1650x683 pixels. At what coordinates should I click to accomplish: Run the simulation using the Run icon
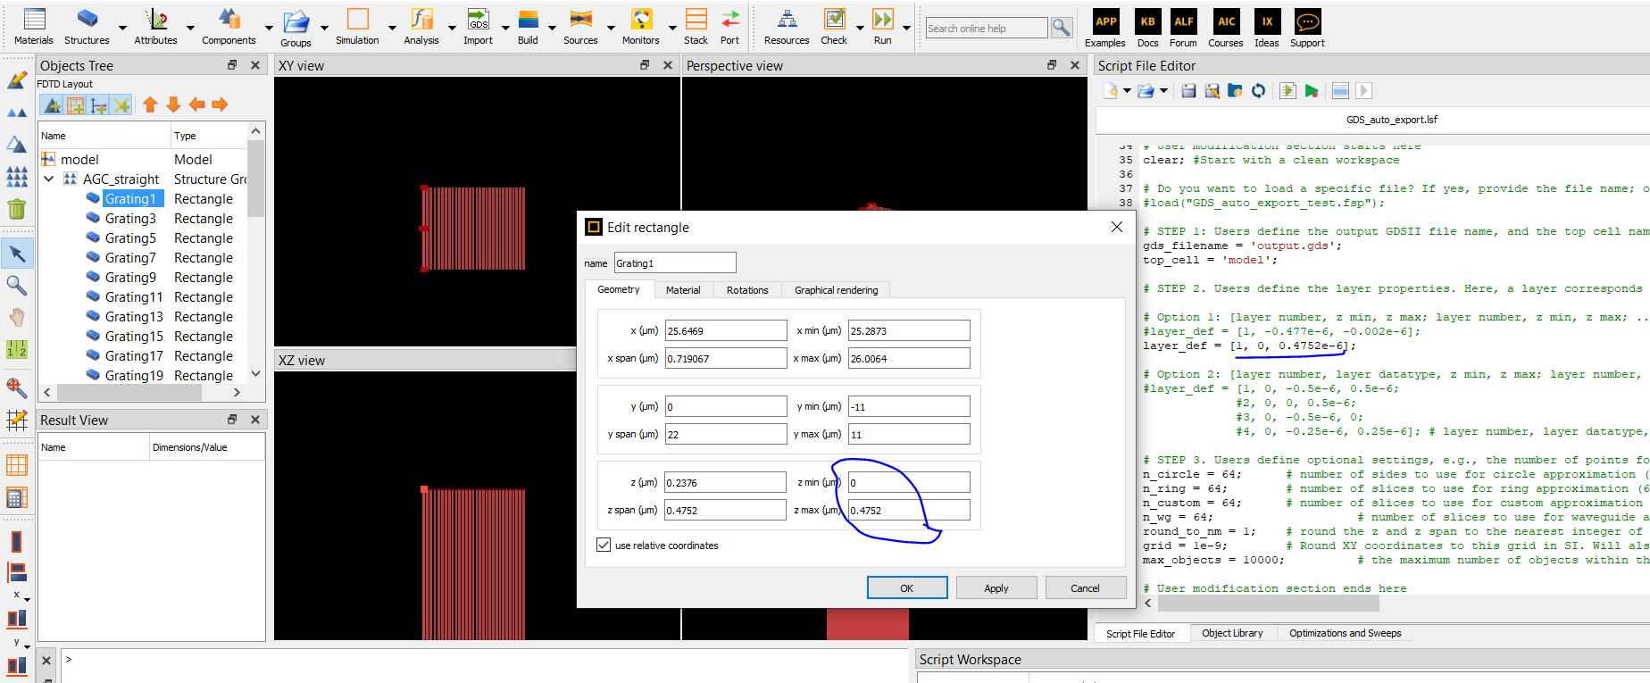882,20
